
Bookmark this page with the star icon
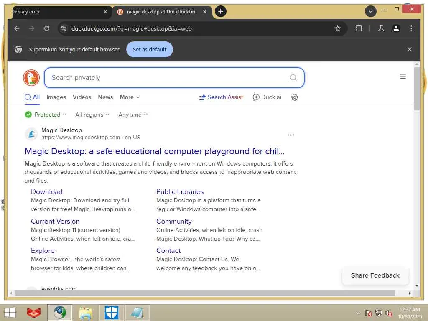pyautogui.click(x=338, y=28)
